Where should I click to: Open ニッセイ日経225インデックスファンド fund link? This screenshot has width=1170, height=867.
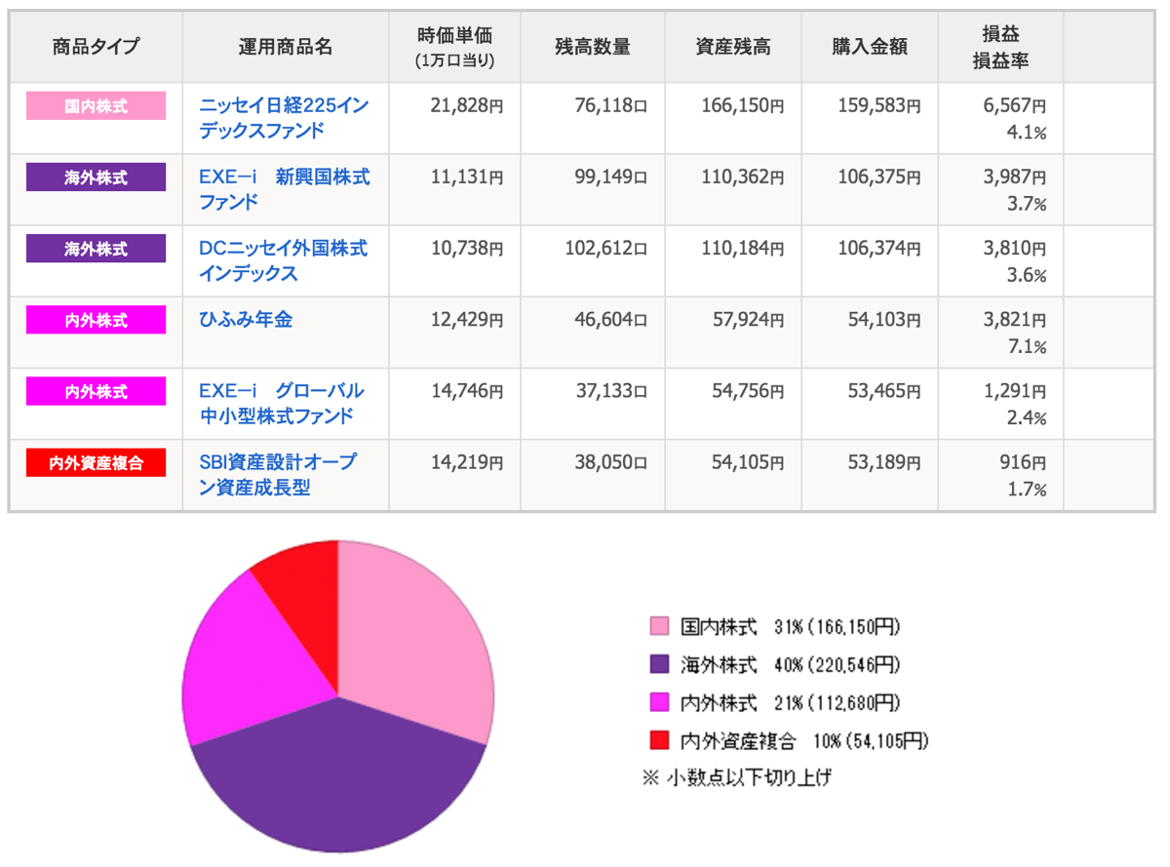click(x=284, y=118)
